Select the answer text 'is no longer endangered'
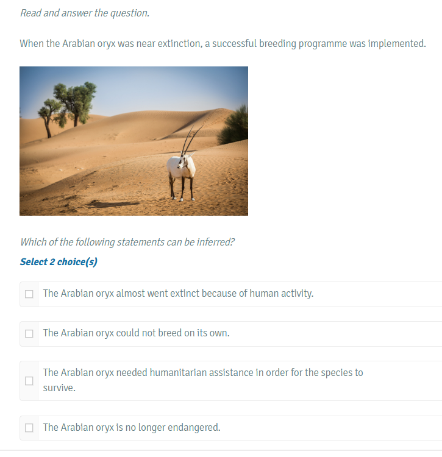This screenshot has height=457, width=442. 132,427
